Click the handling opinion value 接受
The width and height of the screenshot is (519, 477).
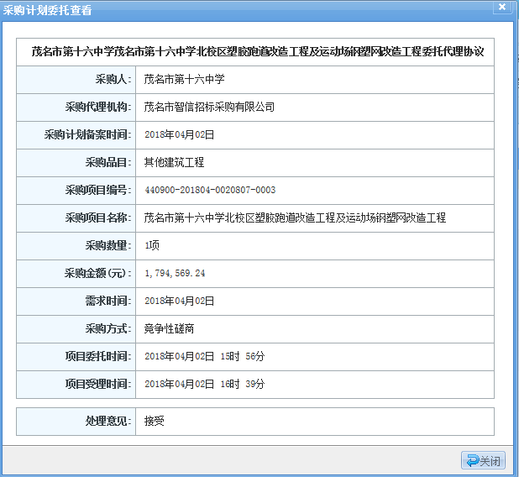click(x=155, y=421)
